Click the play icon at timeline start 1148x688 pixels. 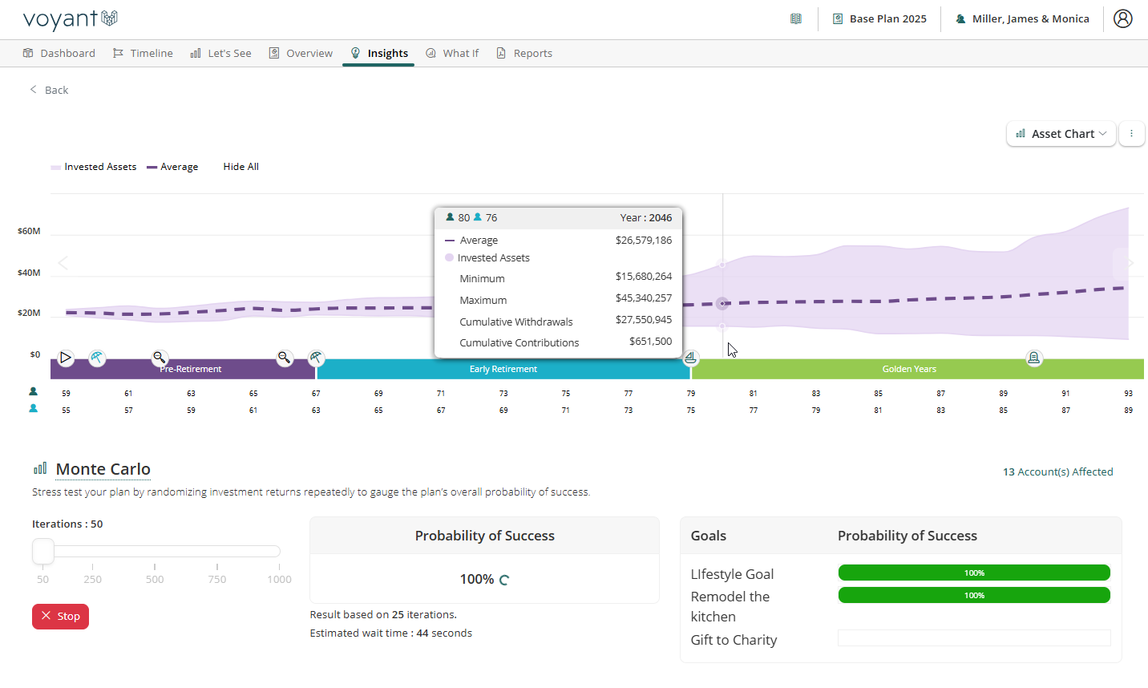coord(66,358)
